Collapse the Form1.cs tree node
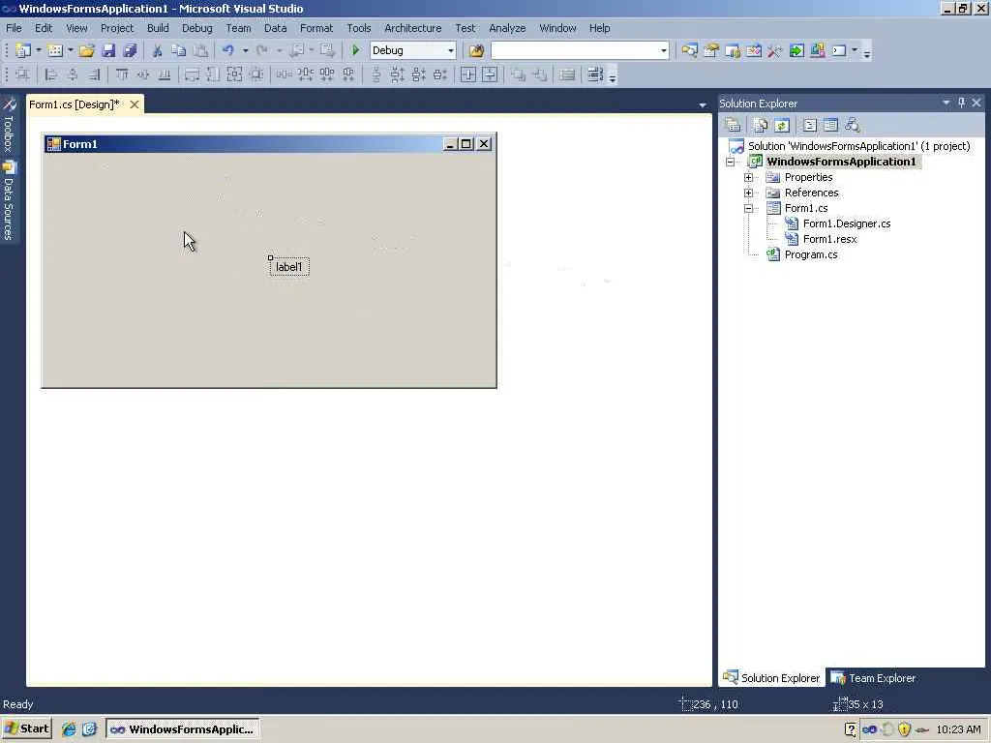991x743 pixels. (x=748, y=209)
